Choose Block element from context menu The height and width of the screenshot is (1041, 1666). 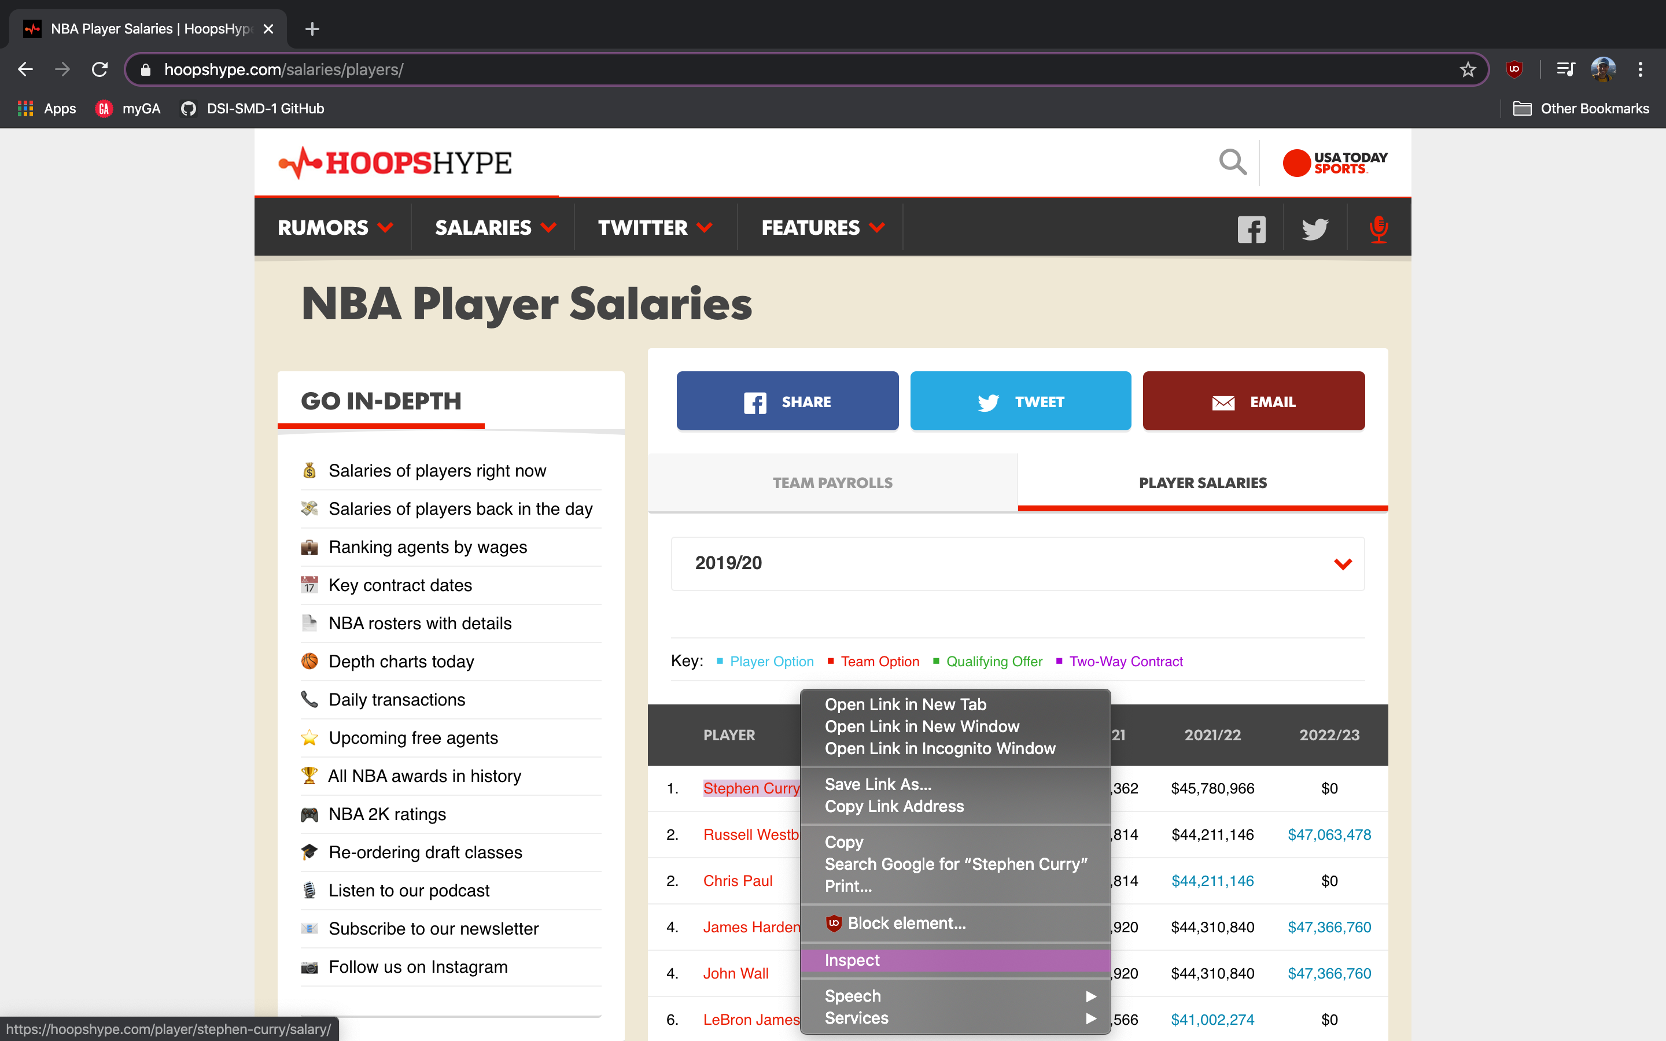[x=956, y=923]
